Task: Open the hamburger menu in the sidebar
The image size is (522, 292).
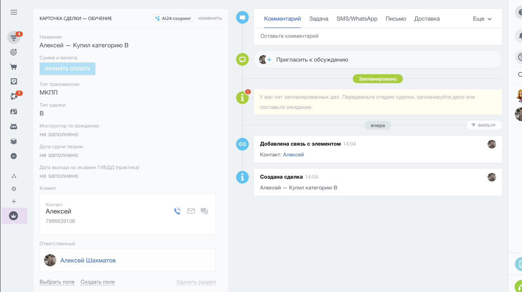Action: click(x=14, y=12)
